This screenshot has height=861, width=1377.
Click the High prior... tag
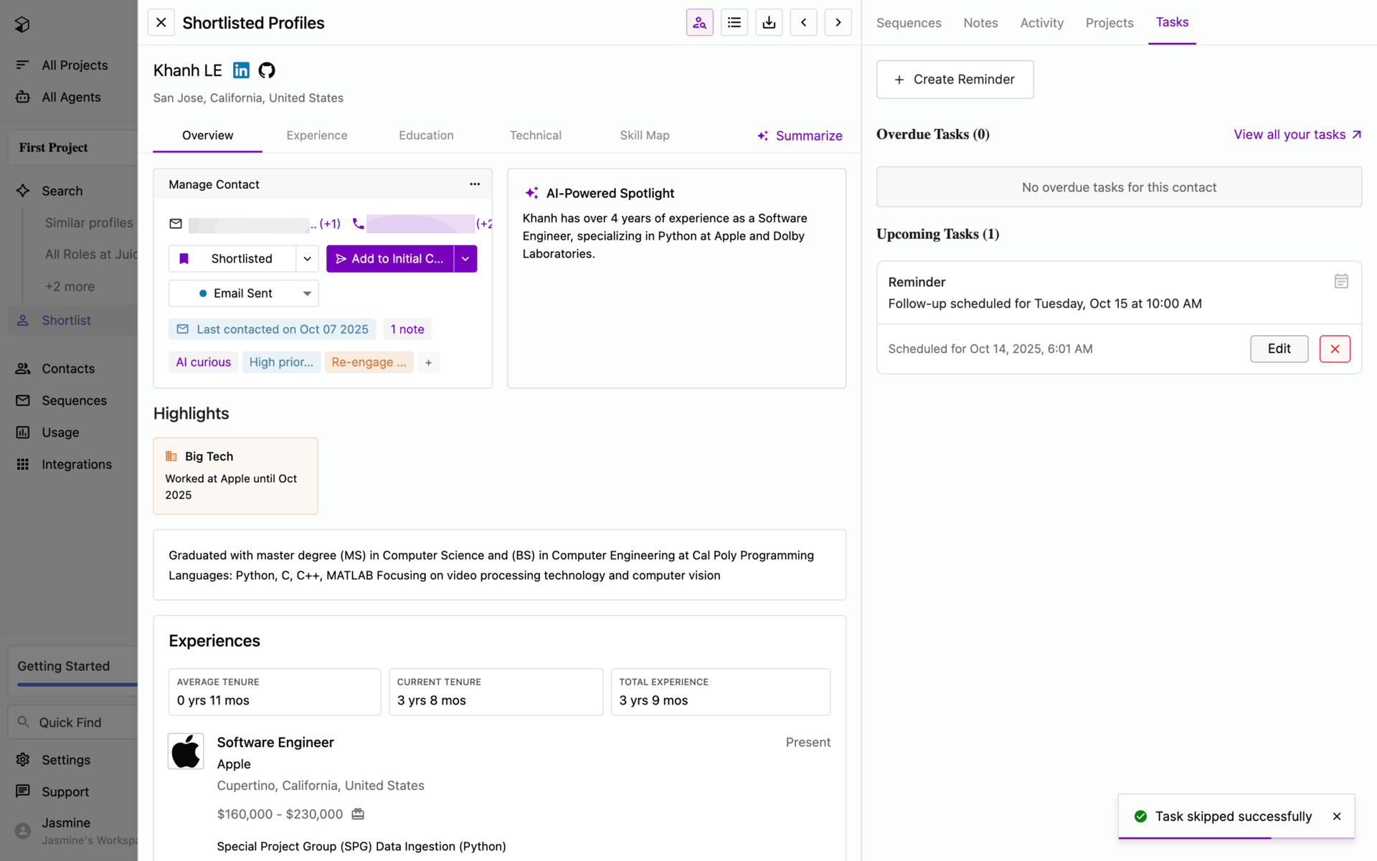tap(281, 362)
